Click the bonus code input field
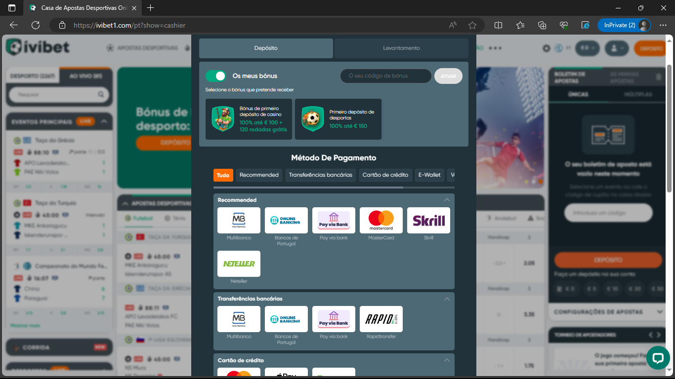 (385, 76)
